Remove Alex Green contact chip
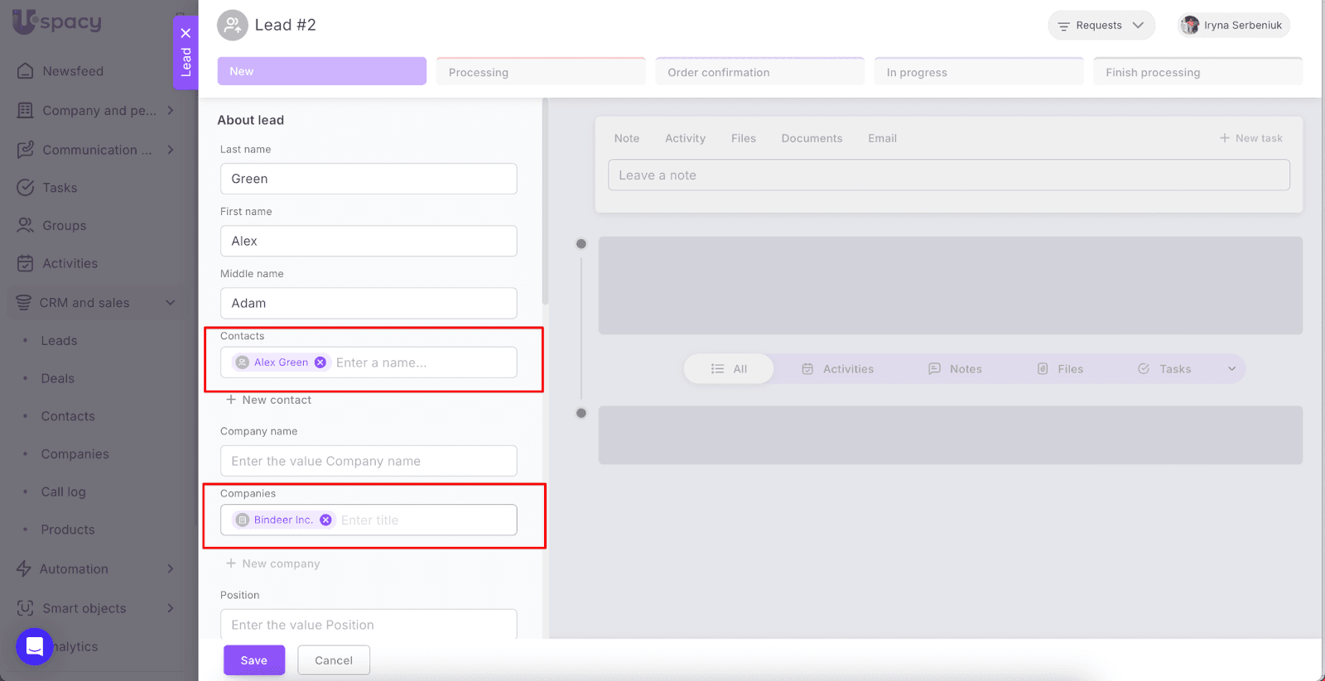The width and height of the screenshot is (1325, 681). pyautogui.click(x=320, y=362)
